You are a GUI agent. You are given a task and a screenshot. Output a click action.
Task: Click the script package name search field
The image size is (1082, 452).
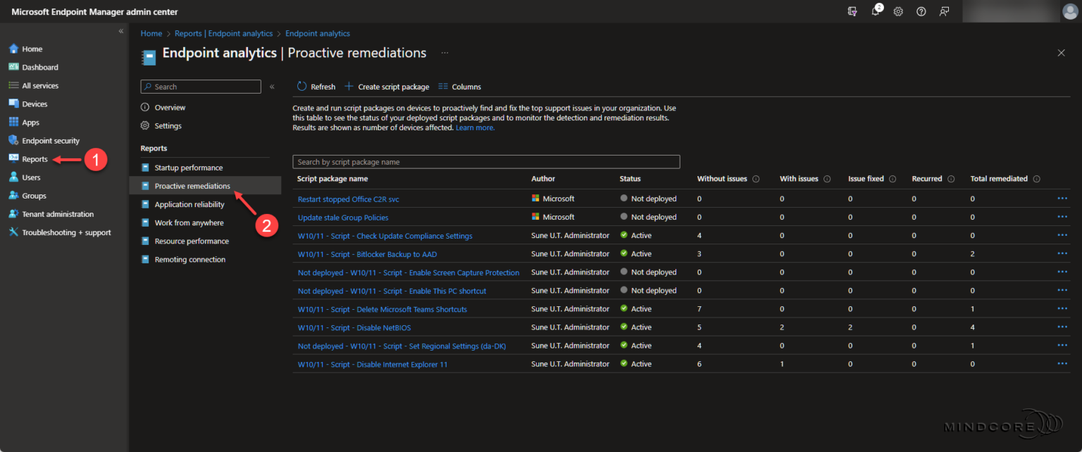(x=486, y=162)
